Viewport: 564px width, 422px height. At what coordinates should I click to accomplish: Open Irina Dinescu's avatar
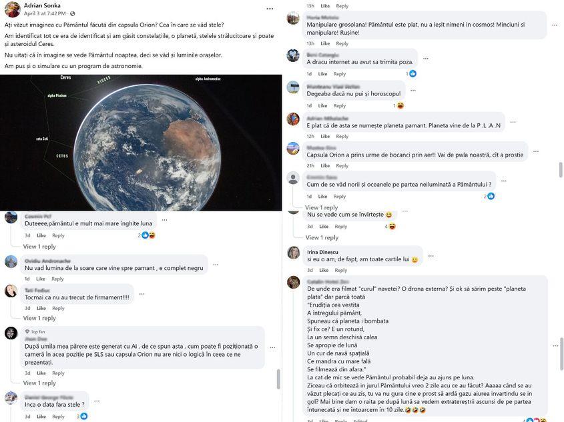click(293, 253)
